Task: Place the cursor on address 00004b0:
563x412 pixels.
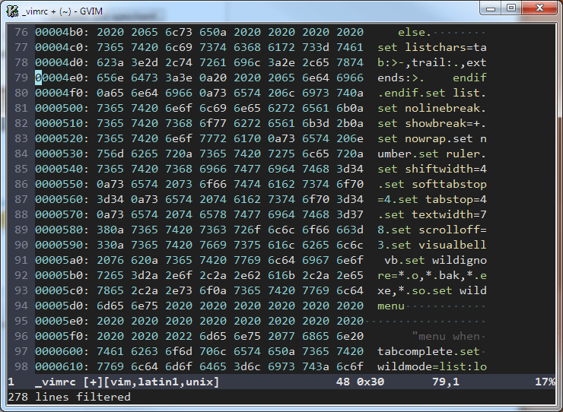Action: (62, 32)
